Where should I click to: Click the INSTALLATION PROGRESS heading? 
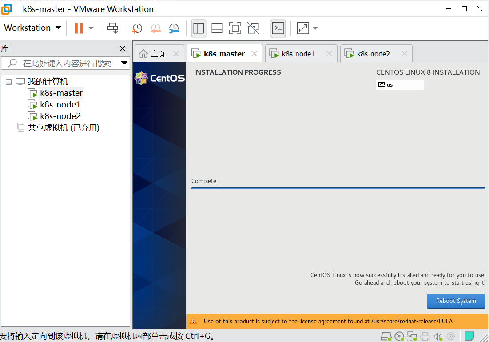[x=237, y=72]
